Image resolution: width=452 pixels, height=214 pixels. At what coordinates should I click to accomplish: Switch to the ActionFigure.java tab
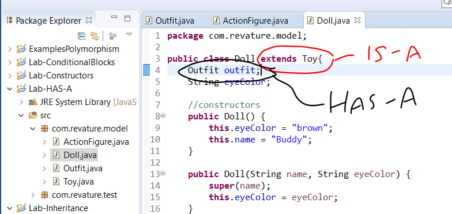[x=250, y=21]
